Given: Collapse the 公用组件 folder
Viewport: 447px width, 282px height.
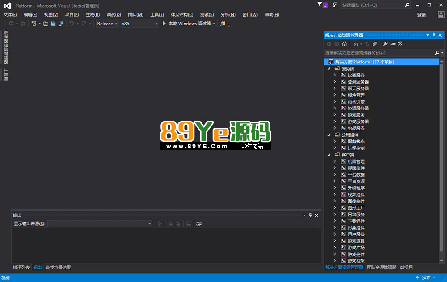Looking at the screenshot, I should tap(329, 135).
